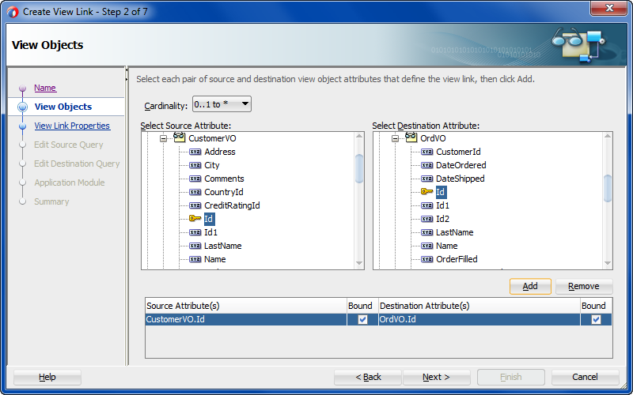Select DateShipped in destination attributes
The width and height of the screenshot is (633, 395).
pos(460,179)
